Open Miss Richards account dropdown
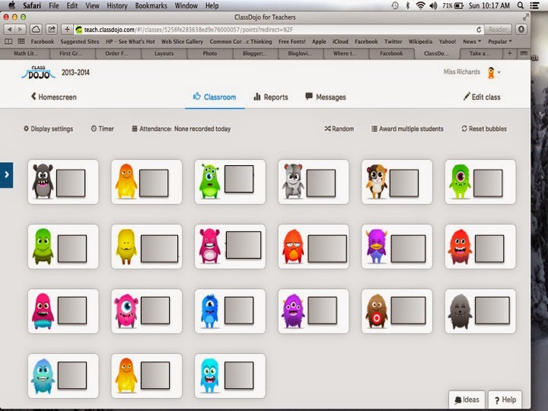Viewport: 548px width, 411px height. [472, 72]
